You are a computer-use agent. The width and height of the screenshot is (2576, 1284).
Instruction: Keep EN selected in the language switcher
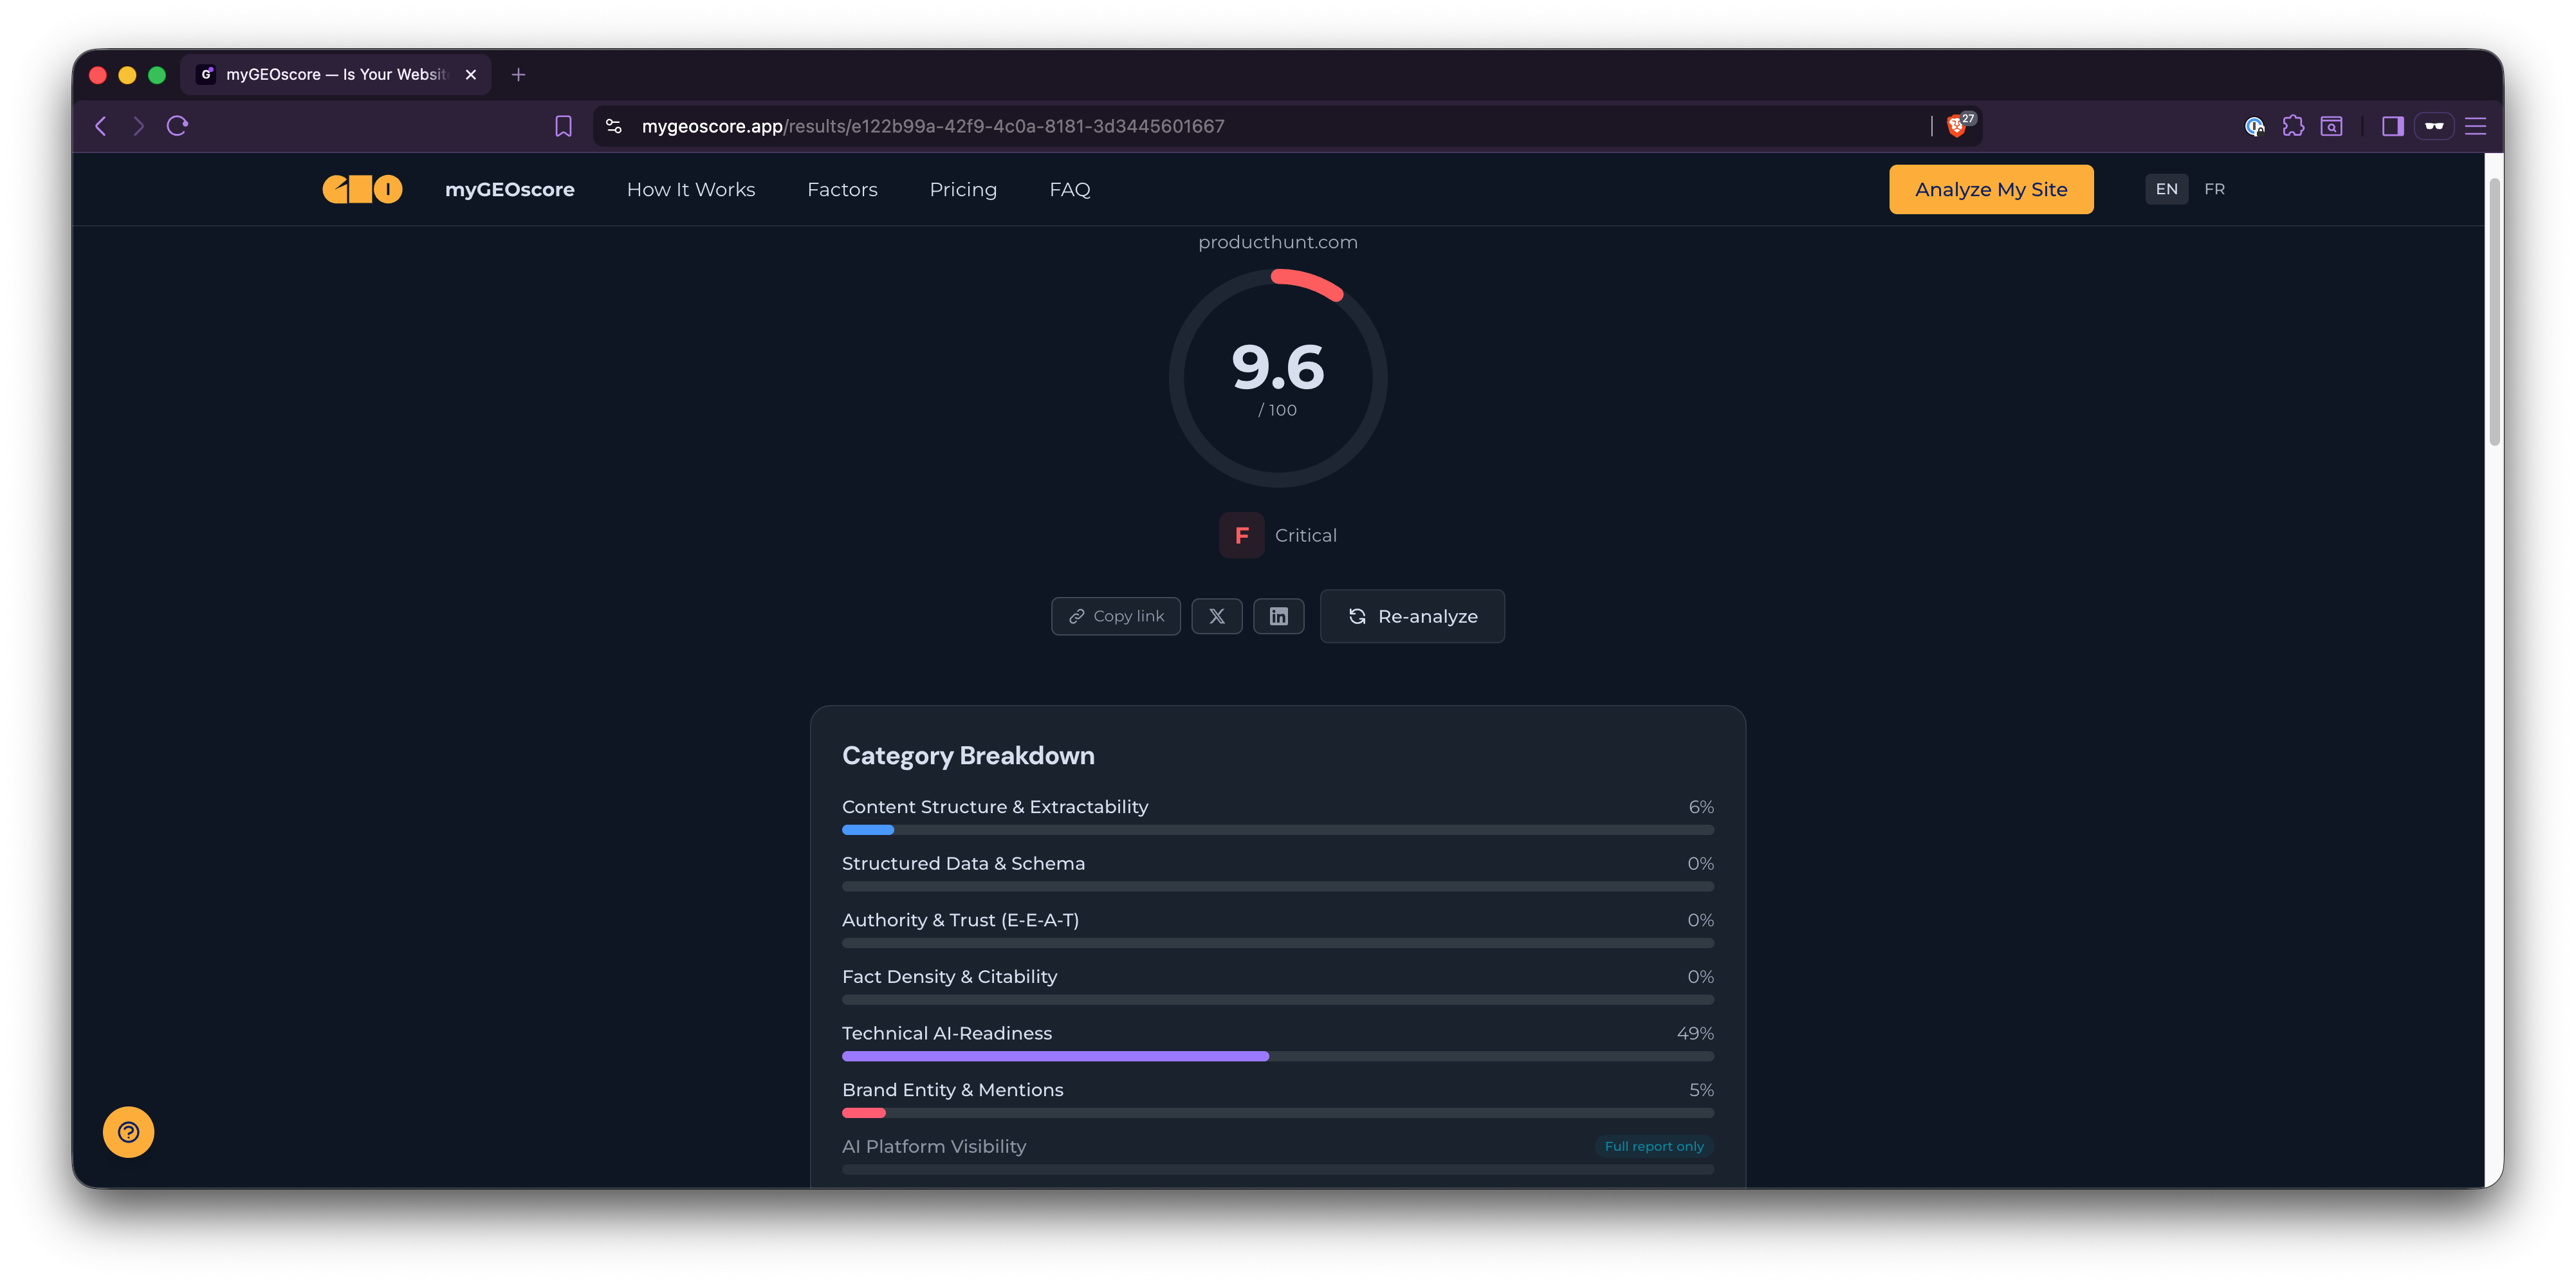click(2166, 189)
